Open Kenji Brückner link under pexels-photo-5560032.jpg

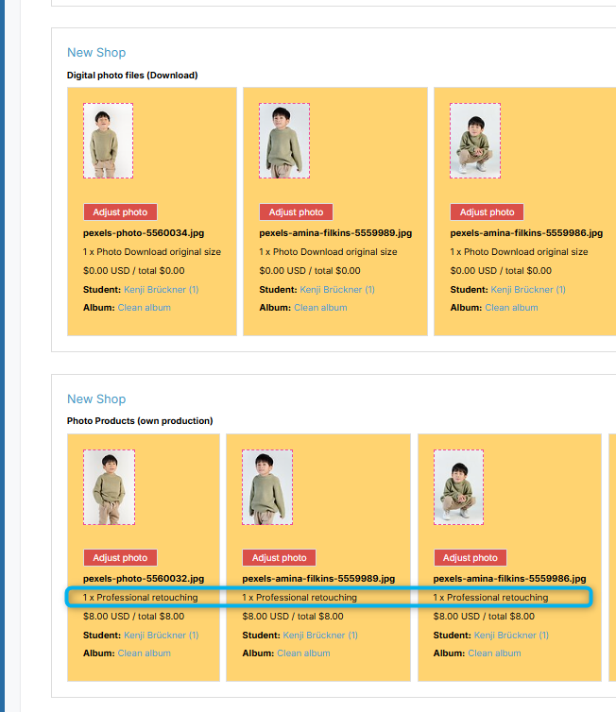click(162, 636)
